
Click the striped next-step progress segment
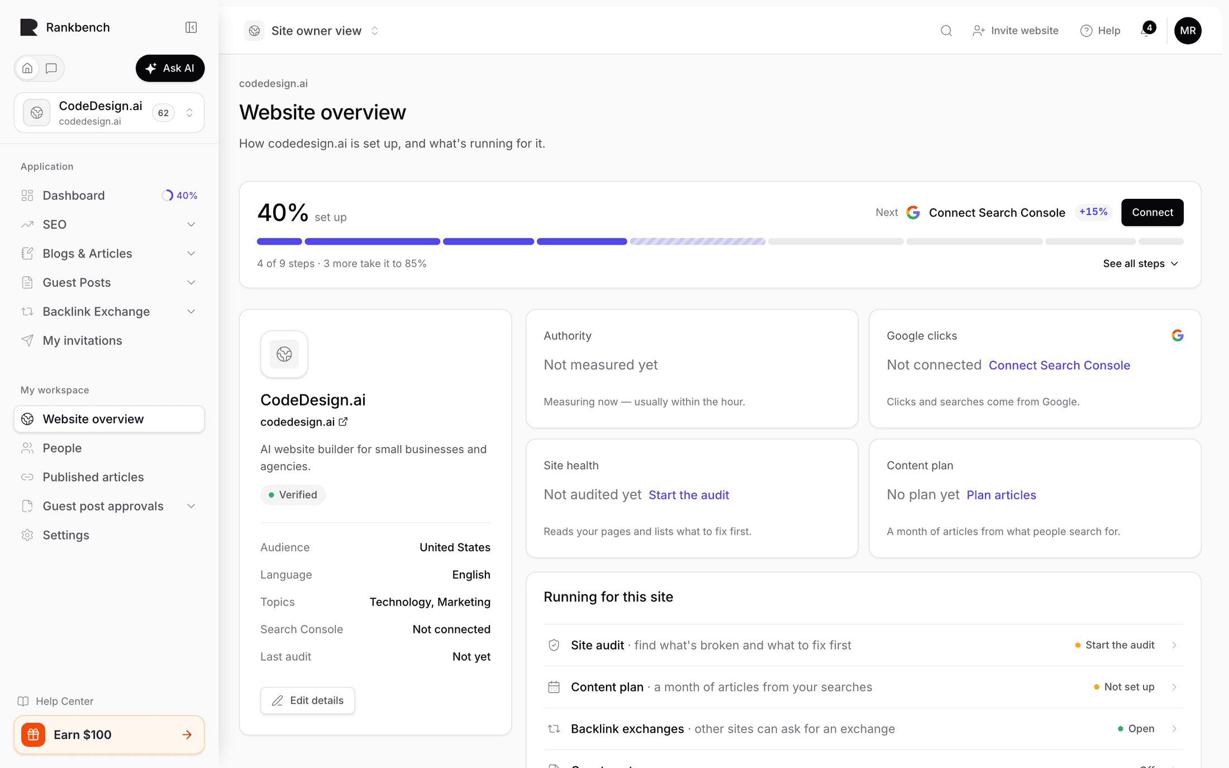697,241
